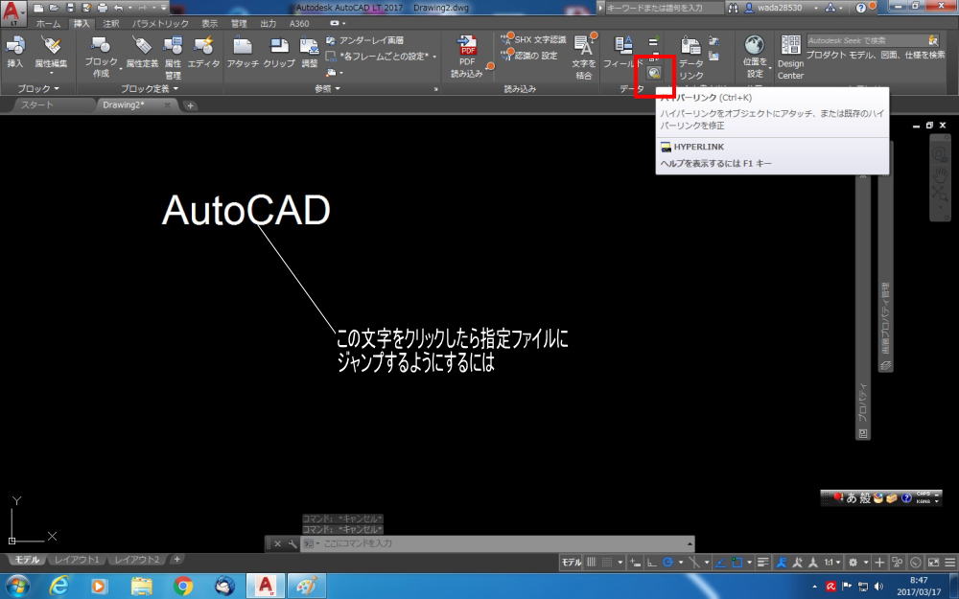Screen dimensions: 959x599
Task: Click the command line input field
Action: point(497,543)
